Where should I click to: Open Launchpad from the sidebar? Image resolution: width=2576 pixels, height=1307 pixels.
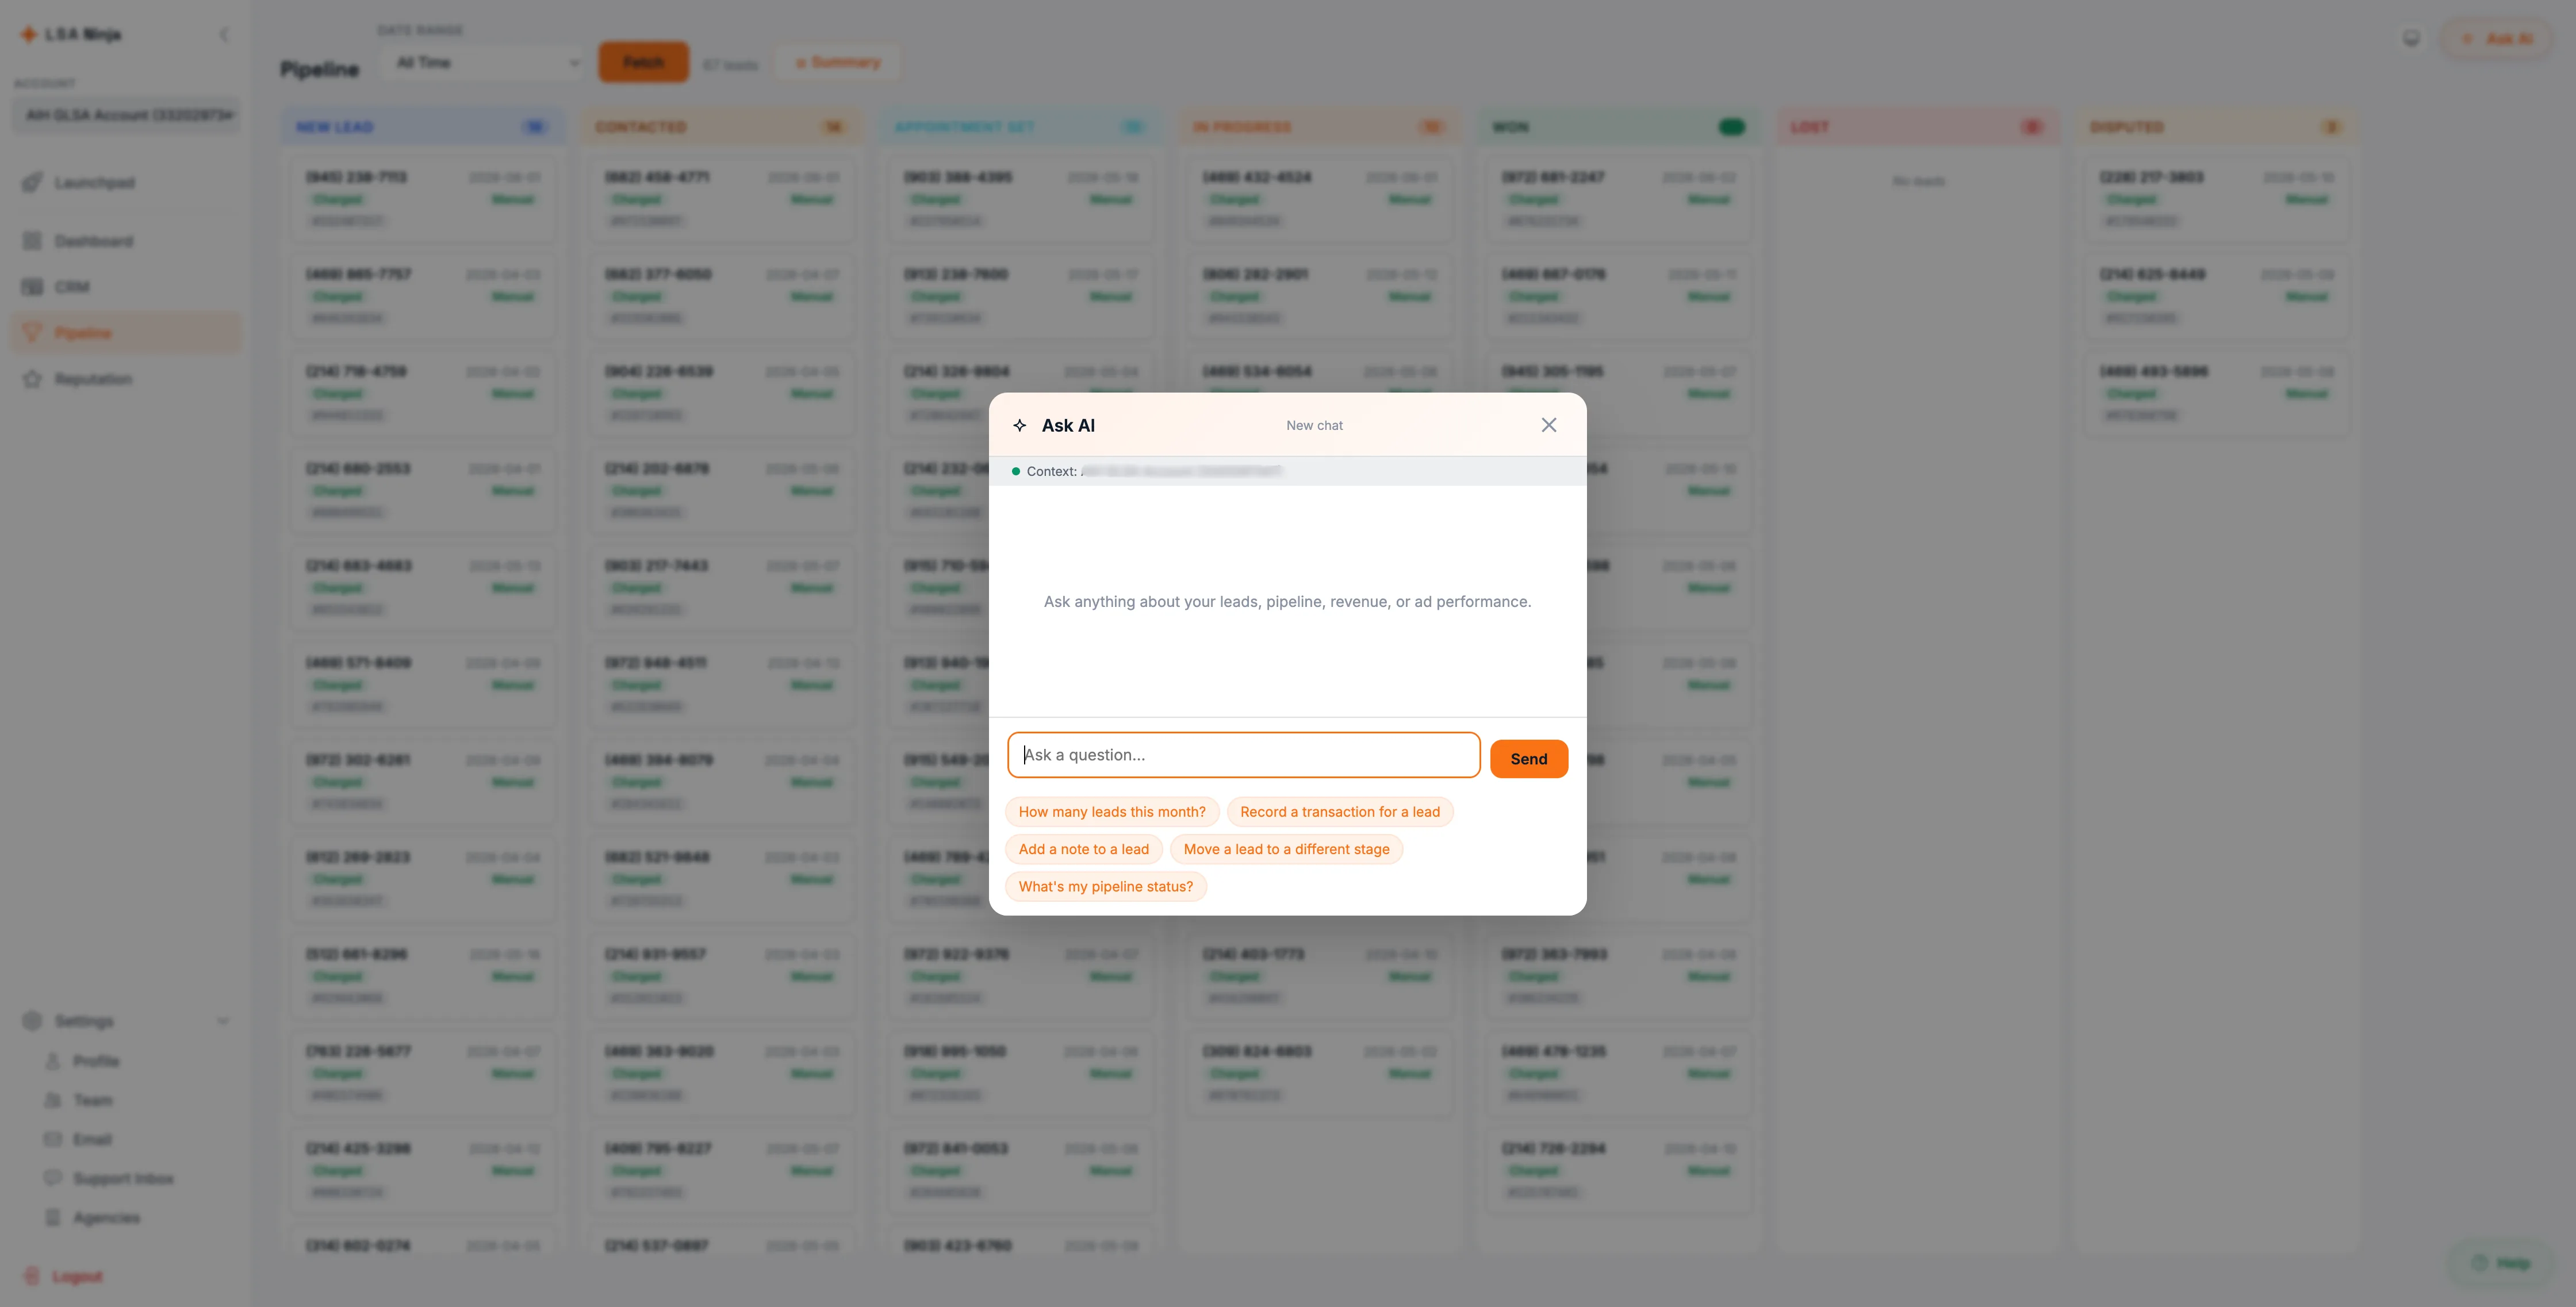[x=126, y=183]
